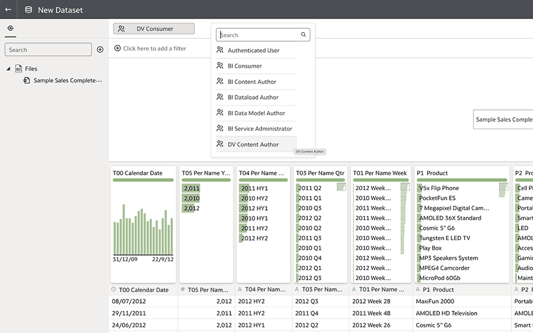Open the connections tab icon in left panel
This screenshot has height=333, width=533.
click(x=10, y=28)
